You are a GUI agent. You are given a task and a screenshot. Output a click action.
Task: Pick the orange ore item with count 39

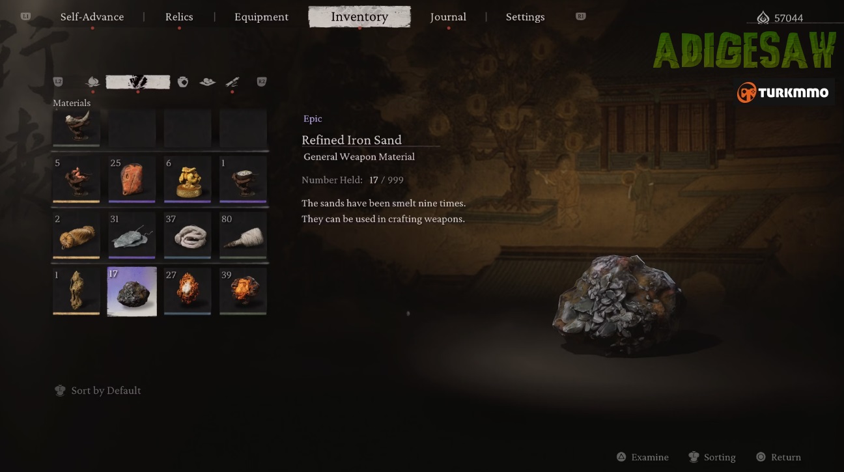(x=243, y=291)
